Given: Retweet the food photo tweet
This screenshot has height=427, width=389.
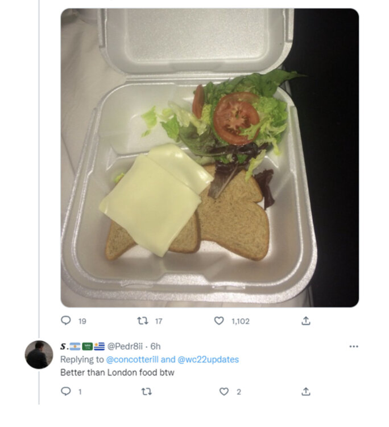Looking at the screenshot, I should pos(143,321).
